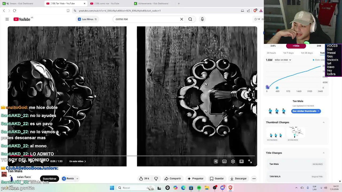Dislike the video with the thumbs-down

(156, 179)
